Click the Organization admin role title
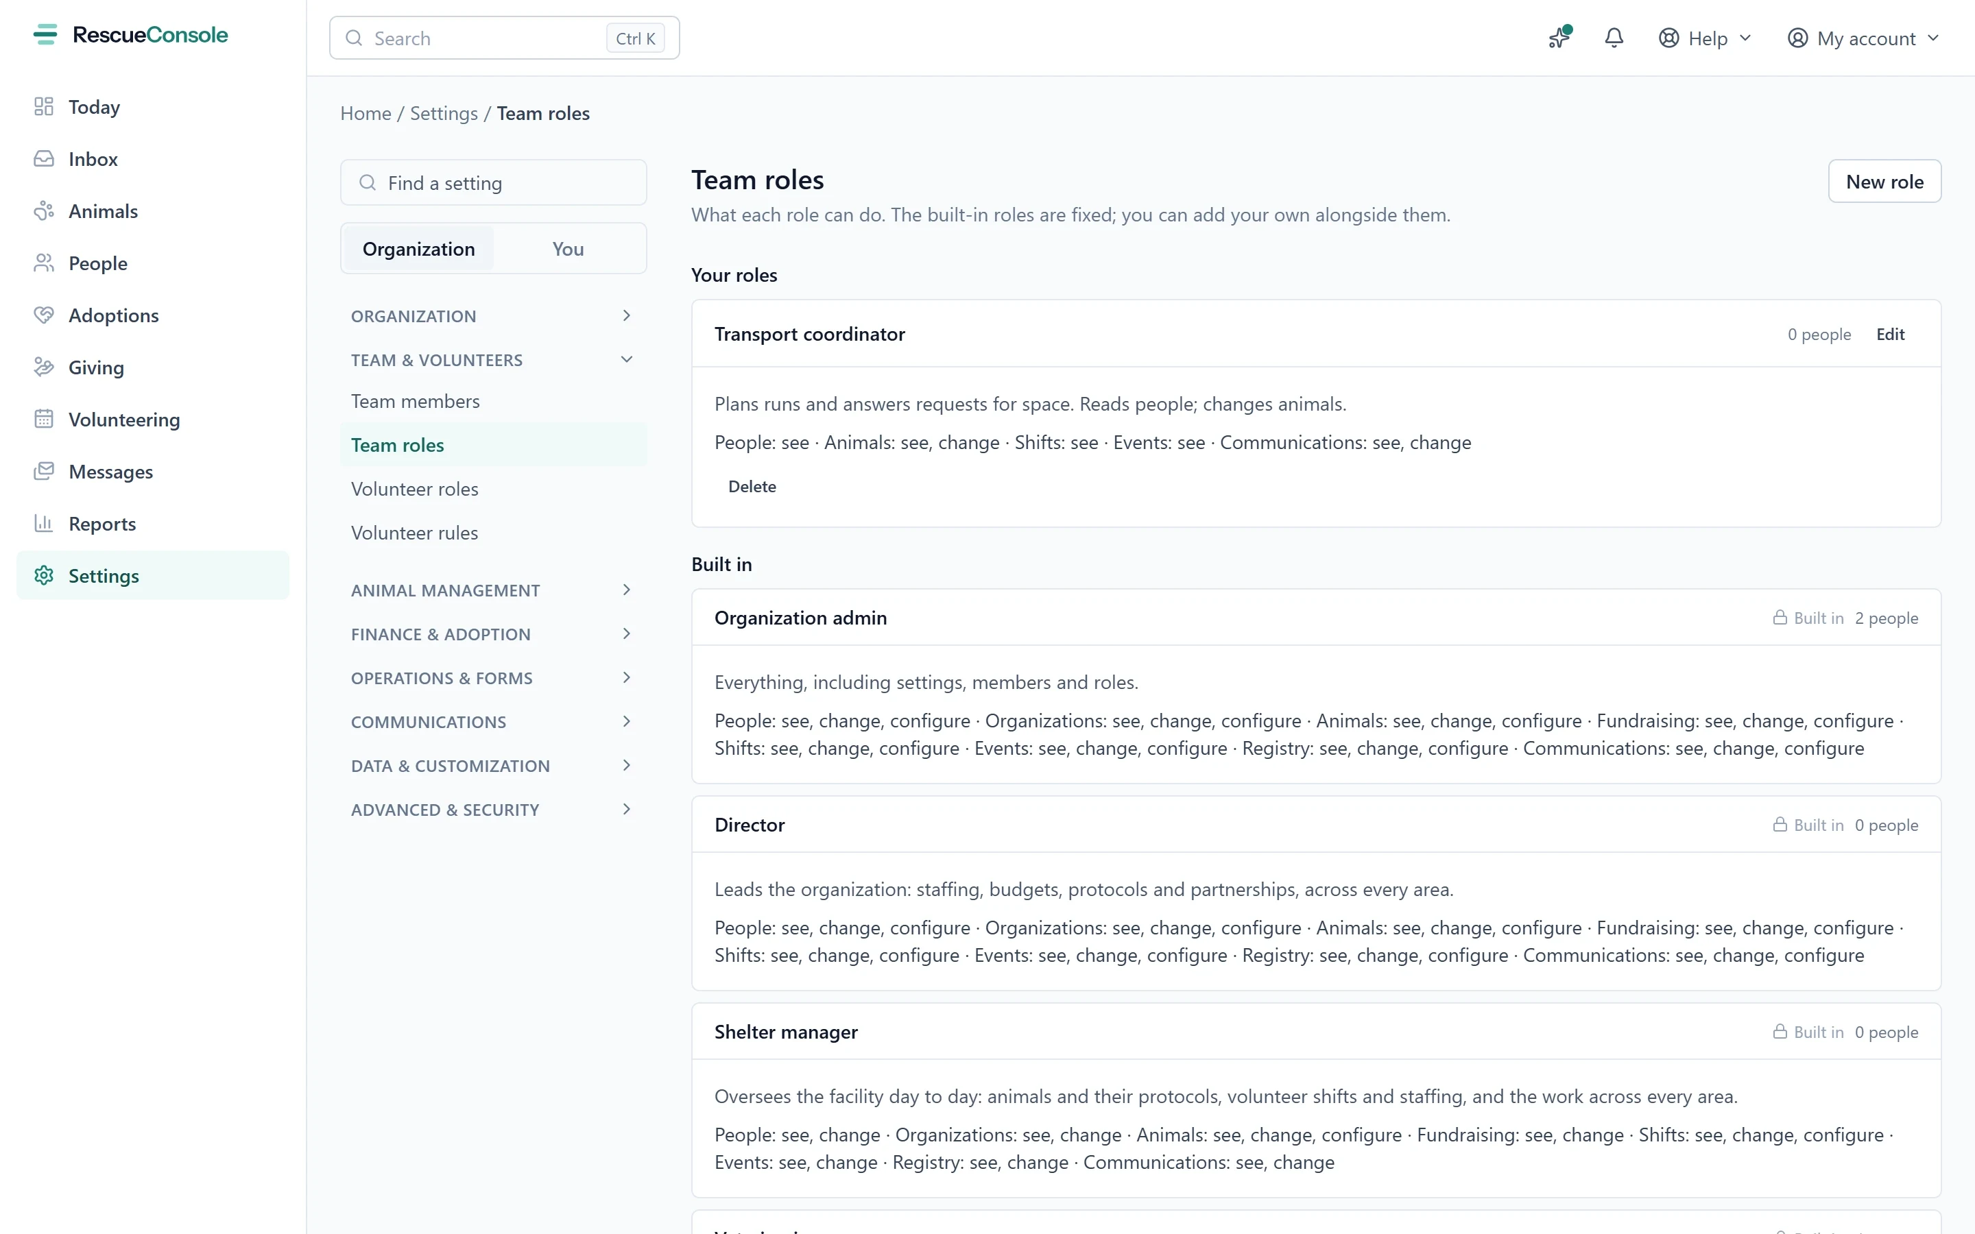The height and width of the screenshot is (1234, 1975). tap(800, 618)
